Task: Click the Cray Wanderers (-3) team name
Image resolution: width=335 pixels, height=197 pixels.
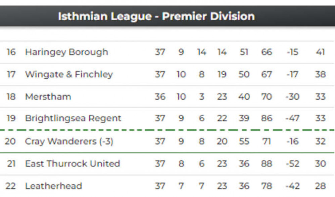Action: pos(69,142)
